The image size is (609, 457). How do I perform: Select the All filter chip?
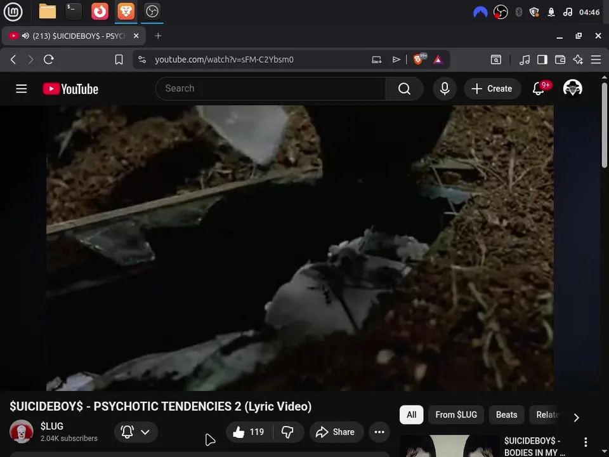[411, 414]
